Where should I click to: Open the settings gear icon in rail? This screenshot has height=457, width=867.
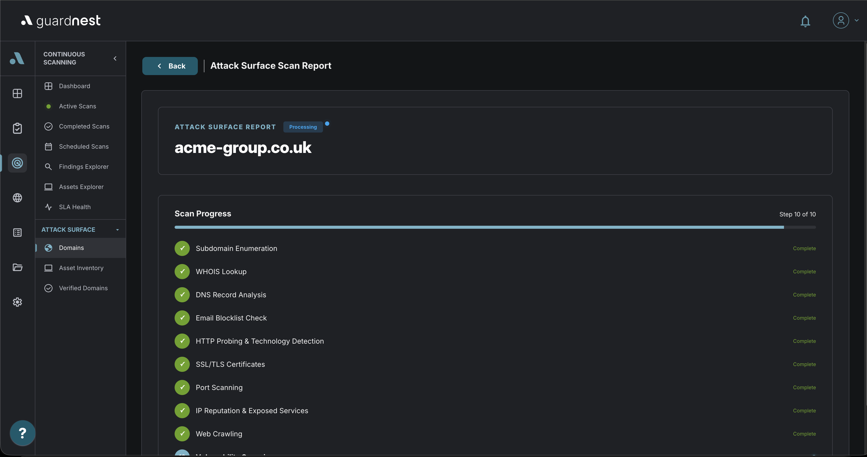(x=17, y=302)
